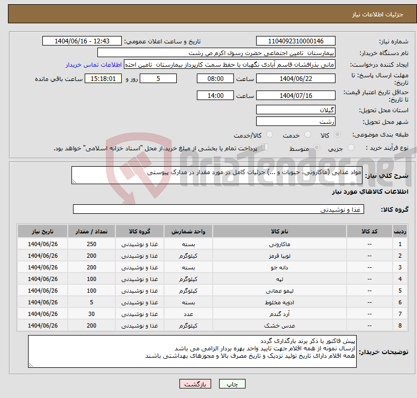
Task: Click the استان محل تحویل field showing گیلان
Action: (295, 110)
